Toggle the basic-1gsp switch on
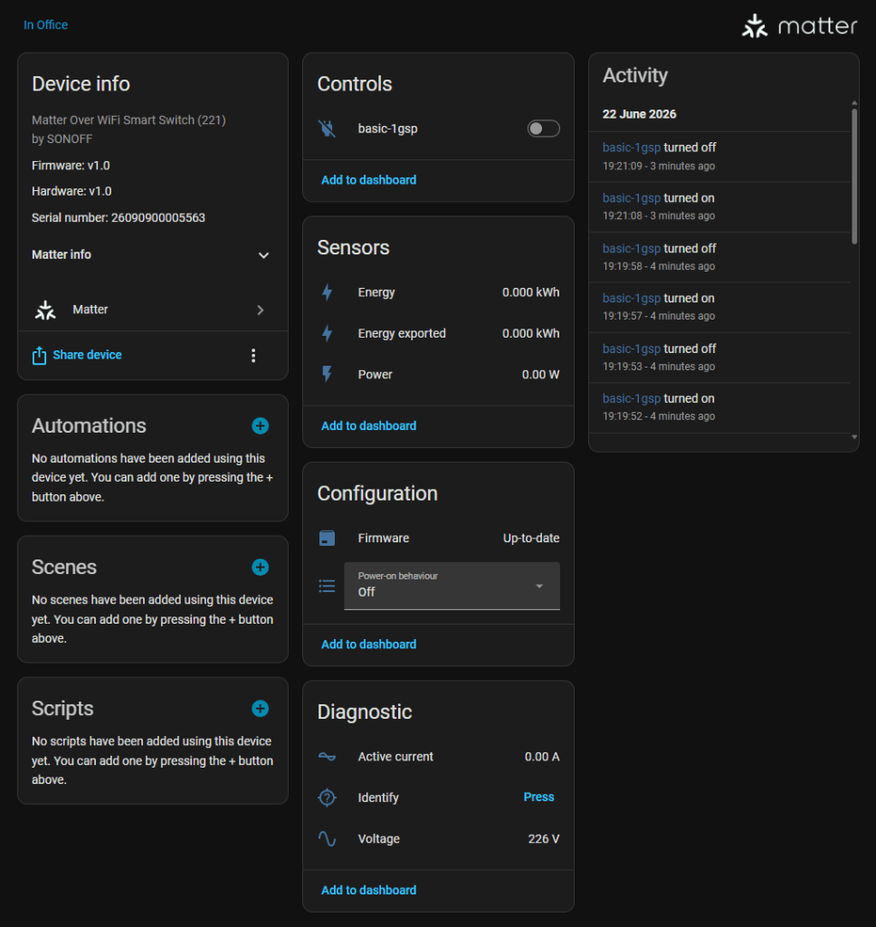This screenshot has height=927, width=876. (x=543, y=129)
